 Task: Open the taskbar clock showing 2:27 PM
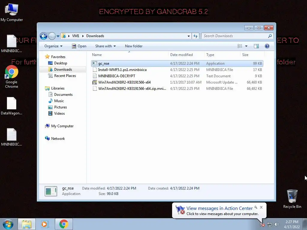coord(292,224)
